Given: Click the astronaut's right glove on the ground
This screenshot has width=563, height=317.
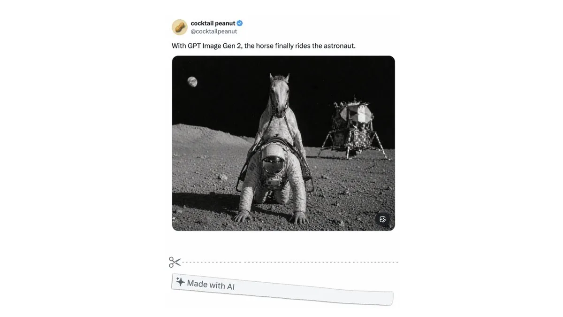Looking at the screenshot, I should pyautogui.click(x=243, y=216).
